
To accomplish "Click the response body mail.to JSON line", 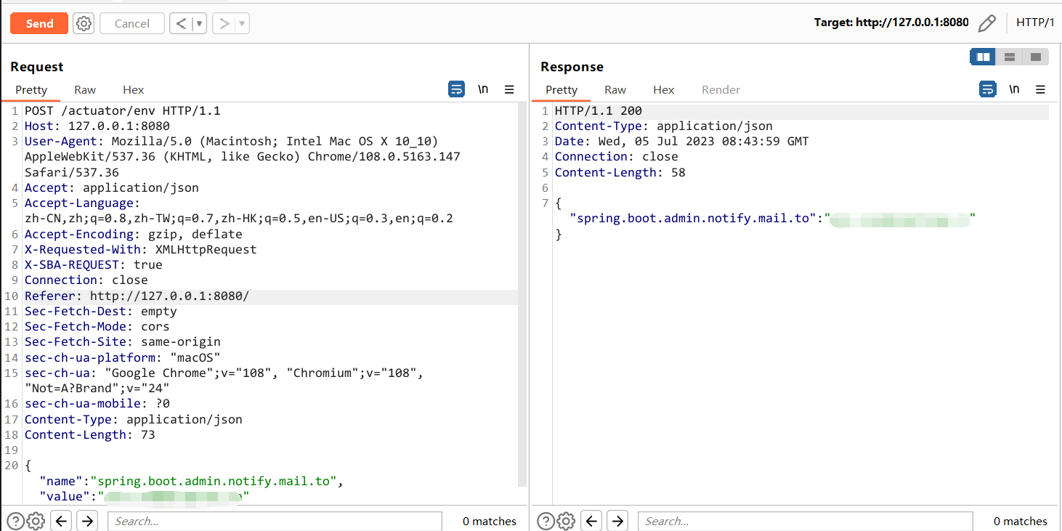I will [x=773, y=218].
